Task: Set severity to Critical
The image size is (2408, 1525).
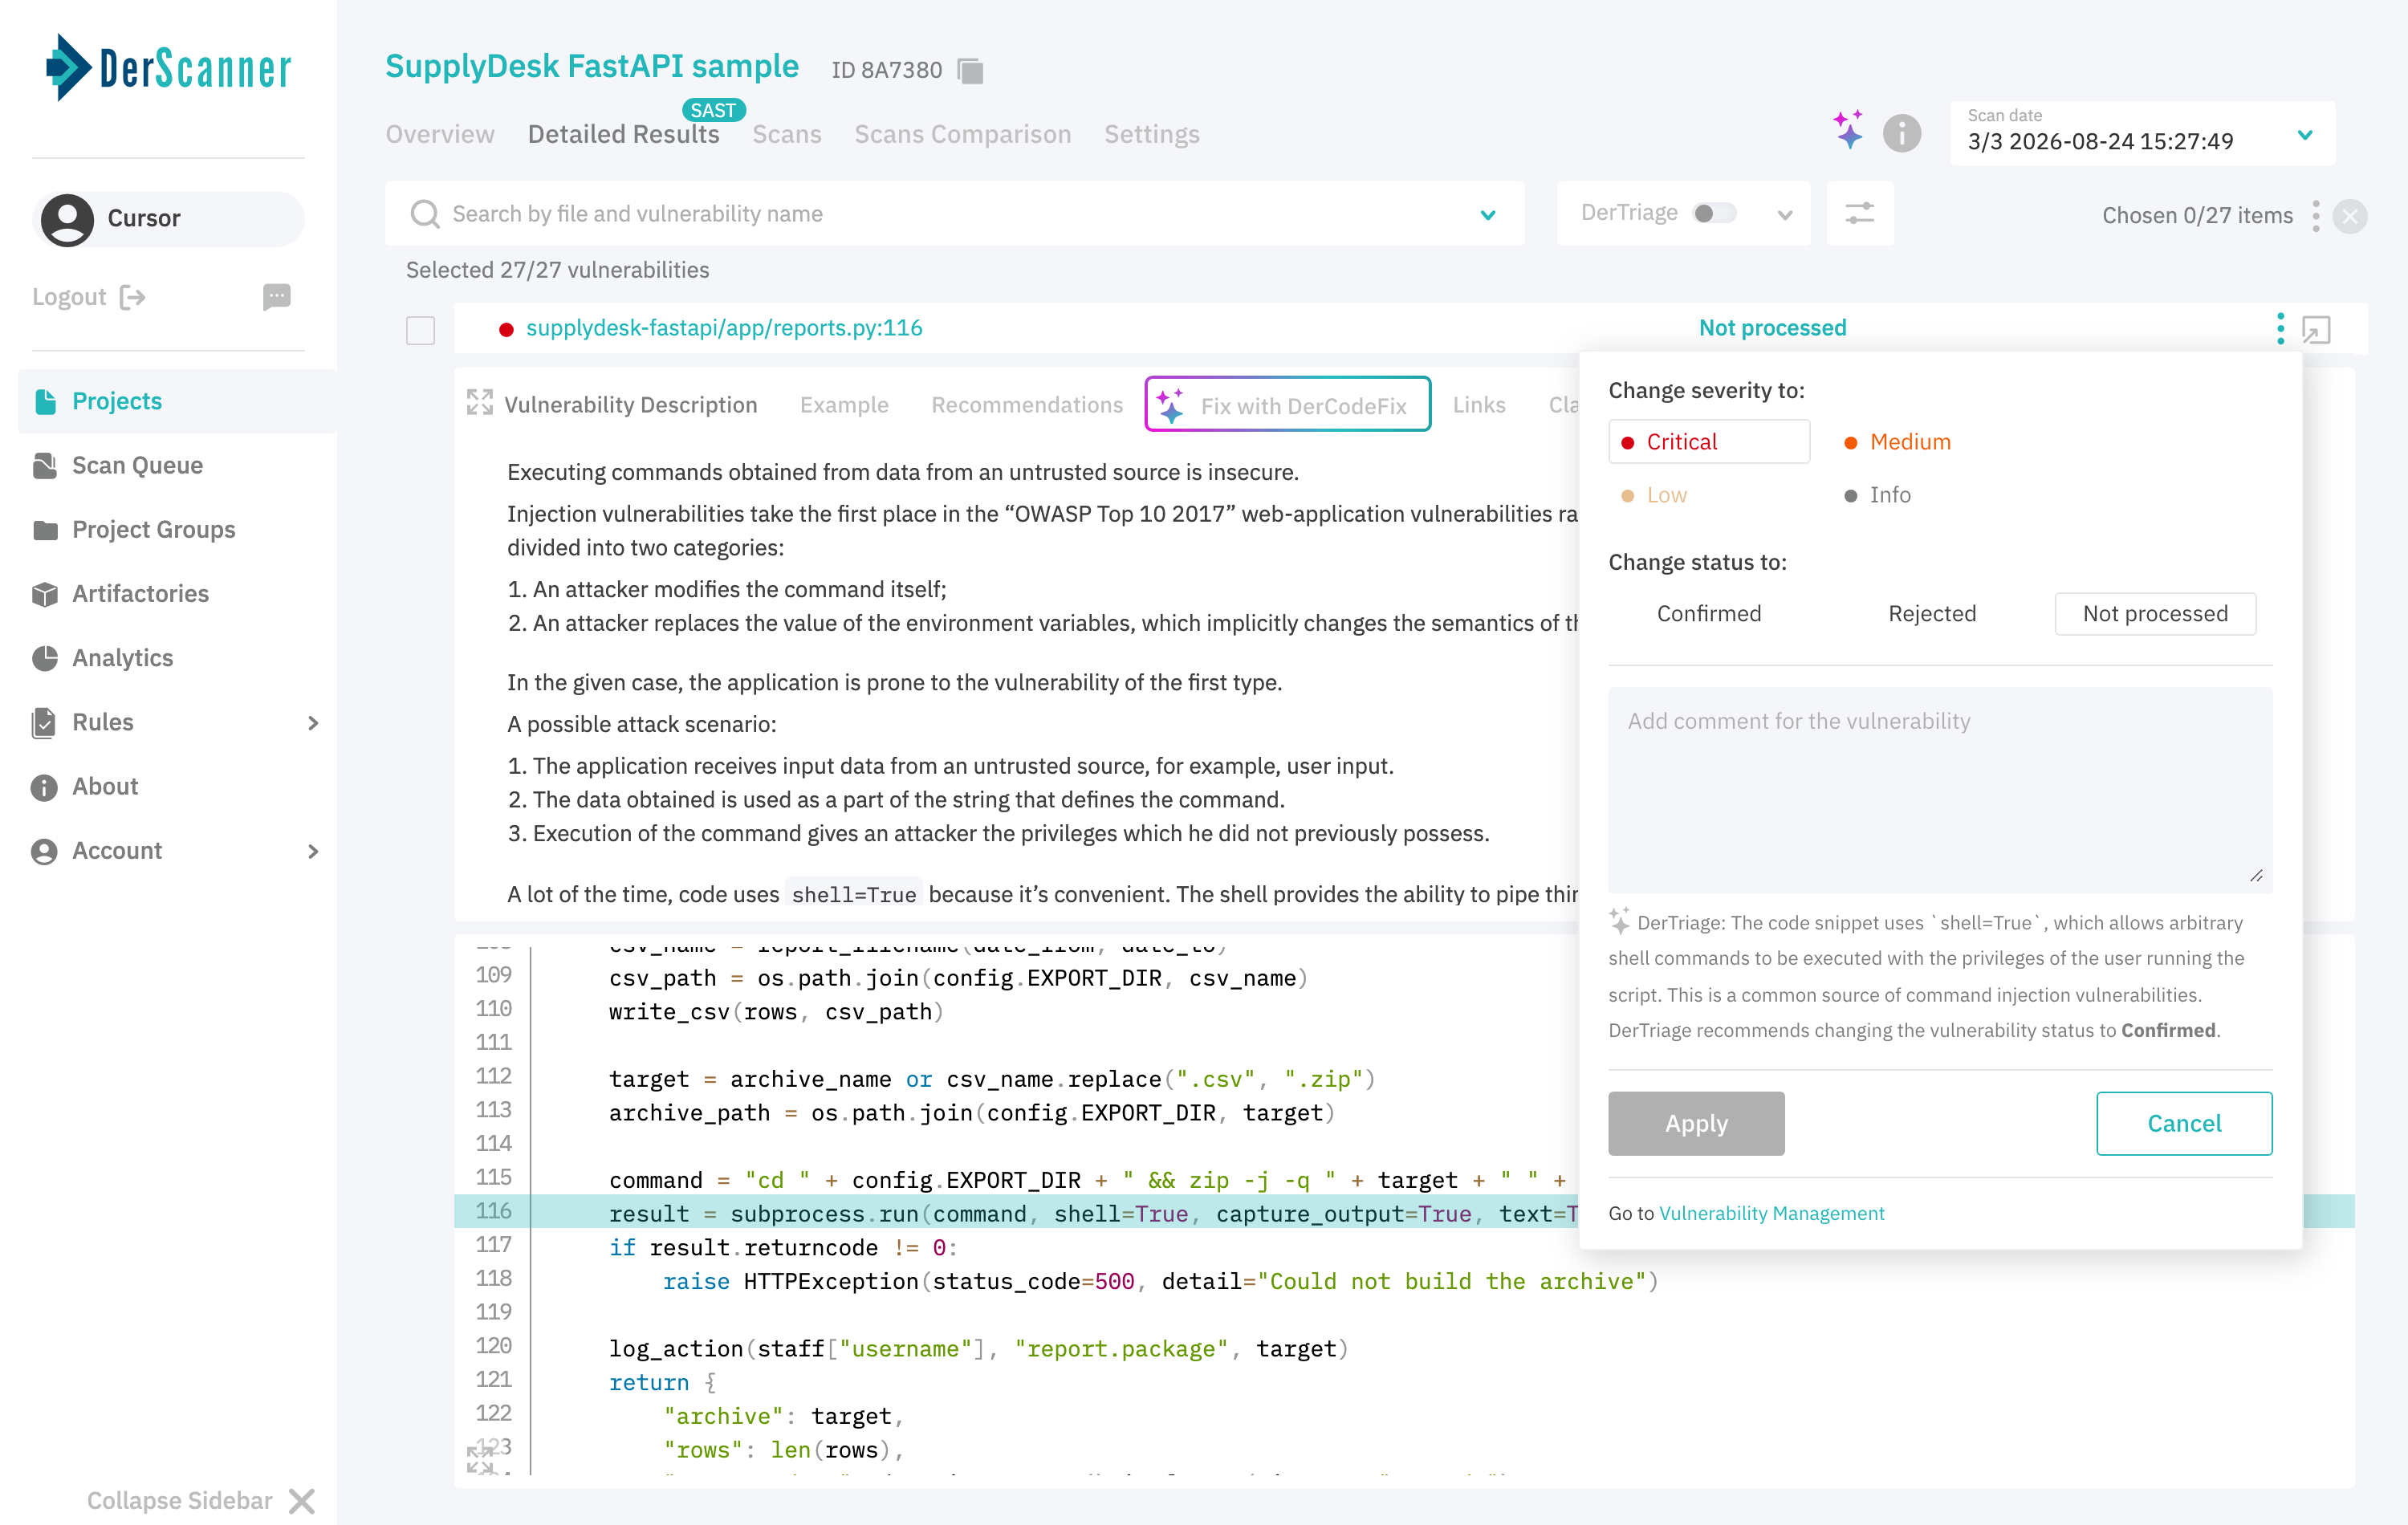Action: coord(1709,442)
